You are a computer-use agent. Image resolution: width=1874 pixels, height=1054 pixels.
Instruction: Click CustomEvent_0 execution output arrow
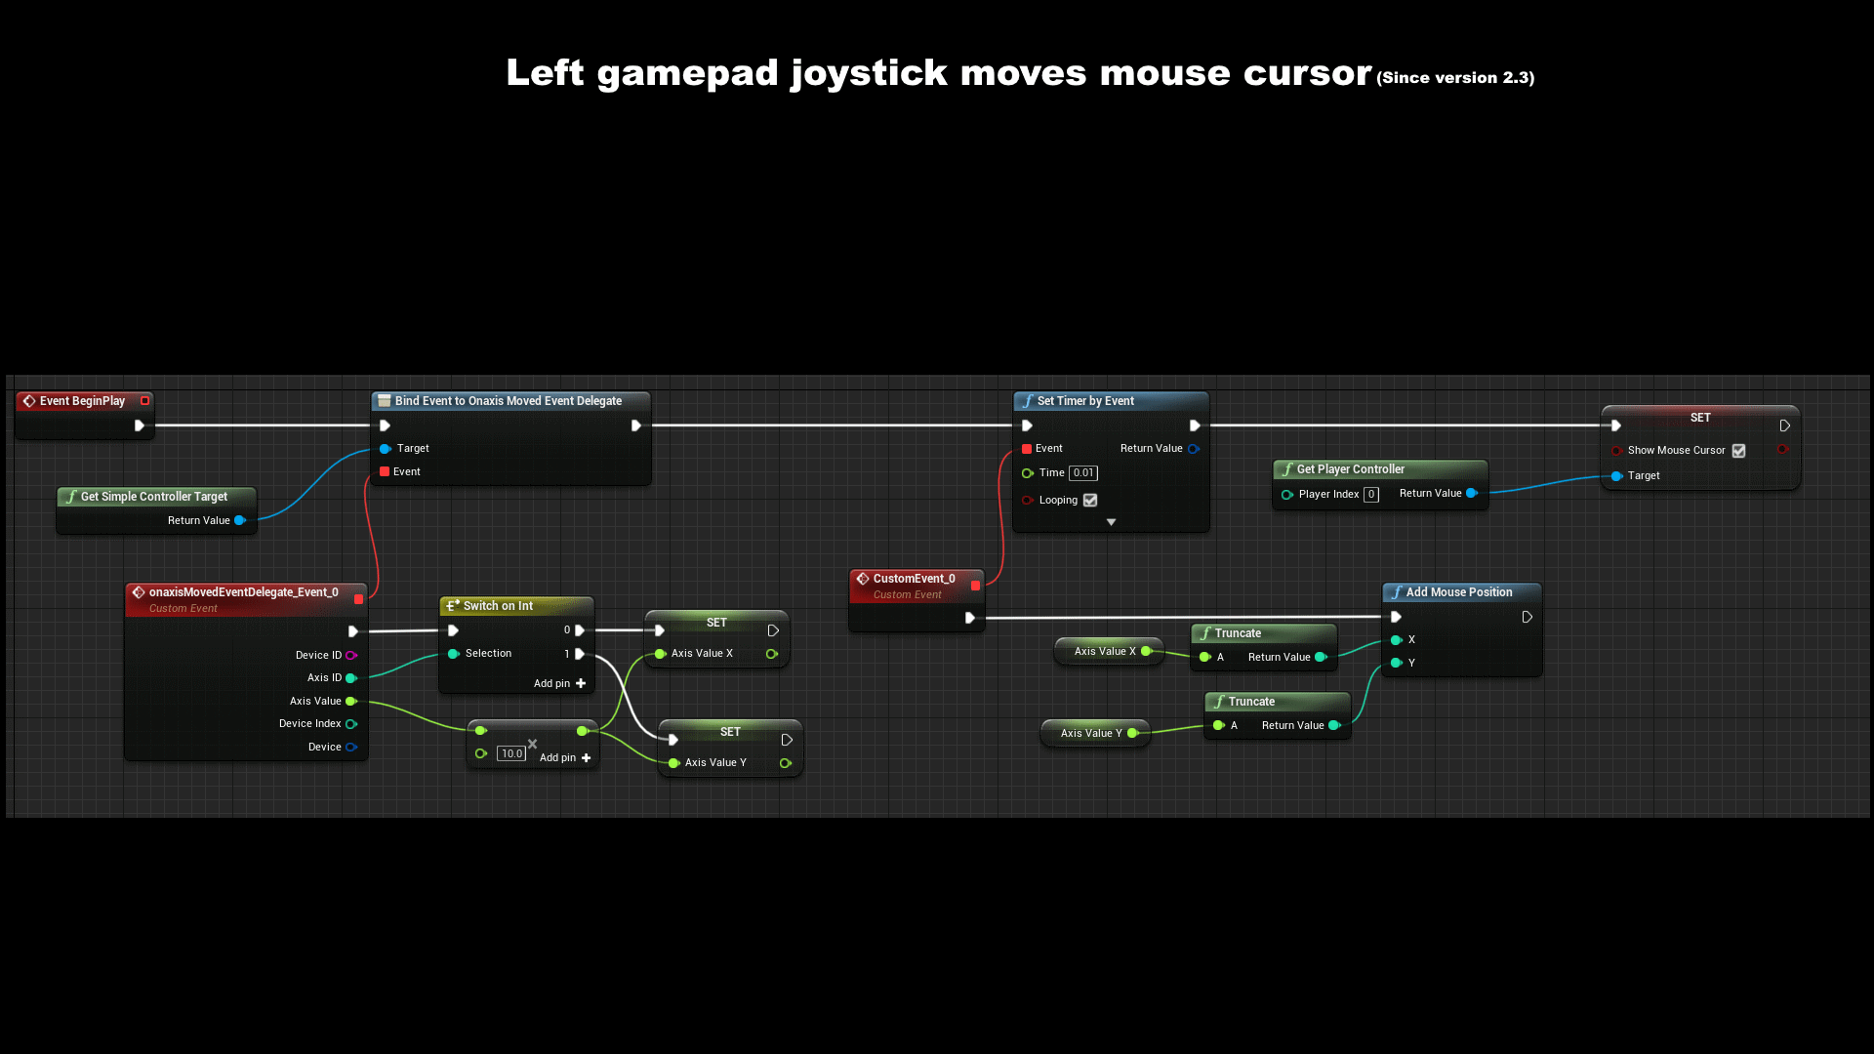[x=969, y=618]
